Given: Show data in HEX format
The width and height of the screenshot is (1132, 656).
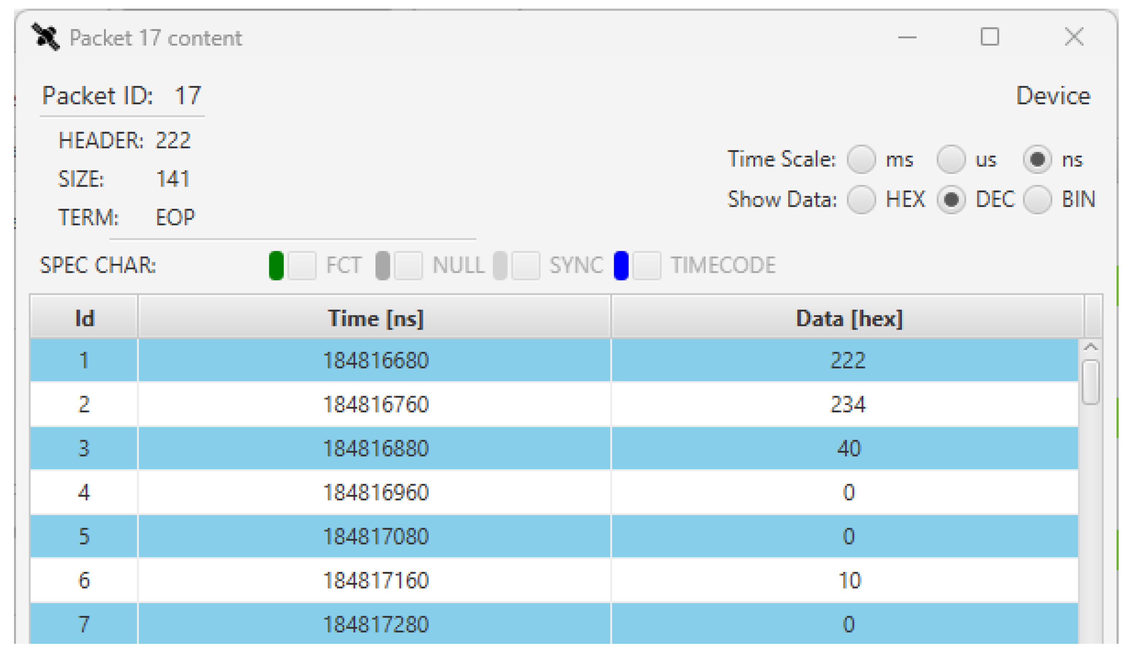Looking at the screenshot, I should (861, 199).
